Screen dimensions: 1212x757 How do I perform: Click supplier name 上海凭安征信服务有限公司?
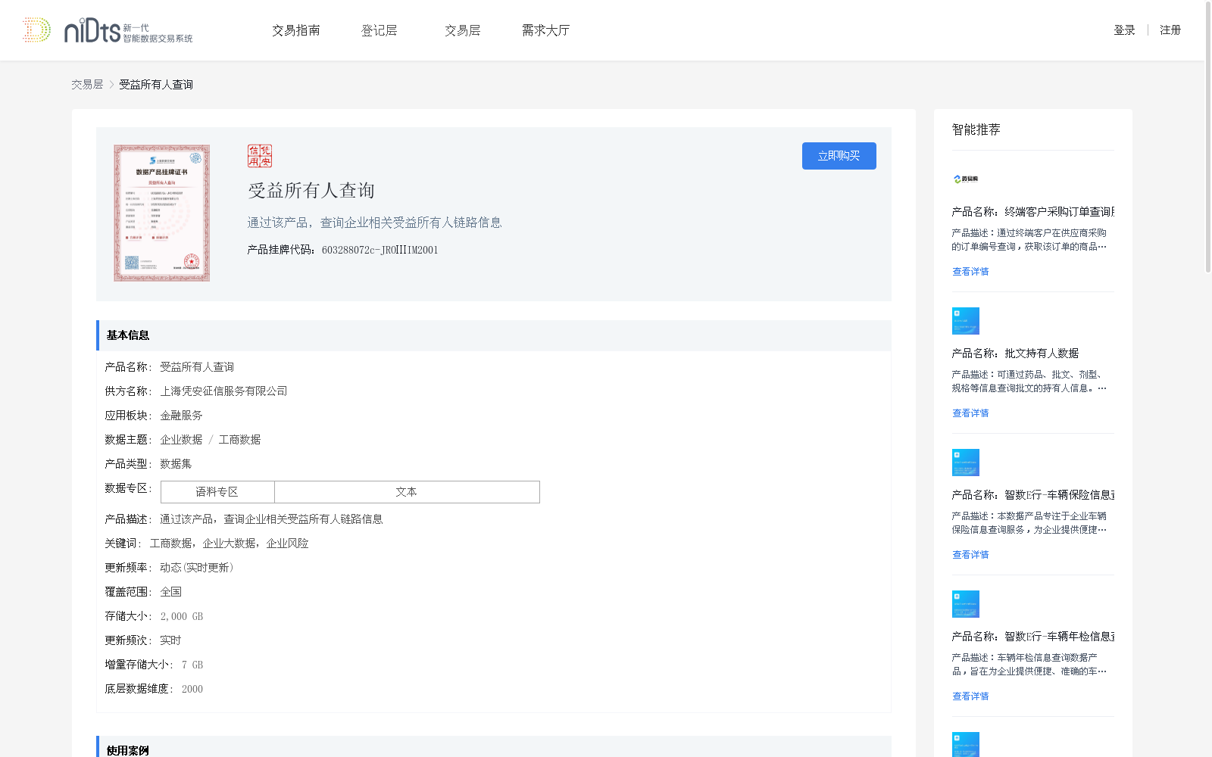pos(223,391)
